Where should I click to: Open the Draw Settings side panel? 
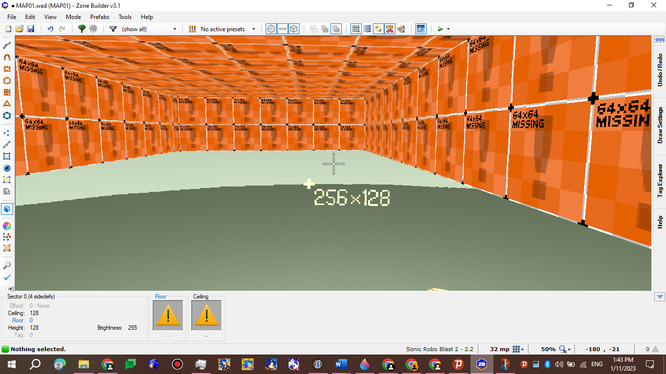pos(660,125)
